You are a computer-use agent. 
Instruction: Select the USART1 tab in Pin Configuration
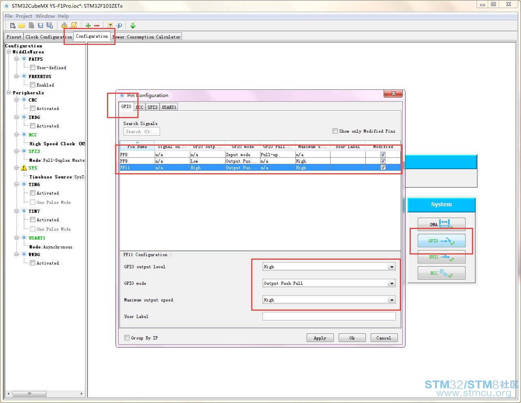(169, 107)
